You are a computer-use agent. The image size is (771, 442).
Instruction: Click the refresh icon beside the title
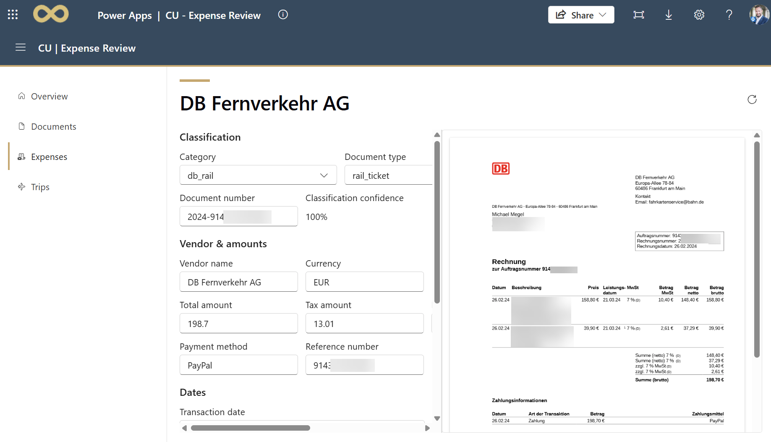[752, 99]
